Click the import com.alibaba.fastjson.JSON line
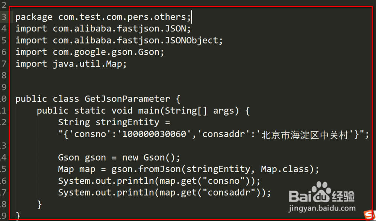This screenshot has height=221, width=376. [x=103, y=29]
